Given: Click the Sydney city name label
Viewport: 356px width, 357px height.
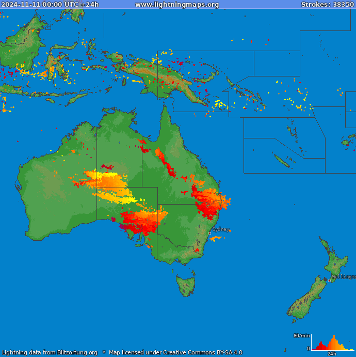Looking at the screenshot, I should click(220, 229).
